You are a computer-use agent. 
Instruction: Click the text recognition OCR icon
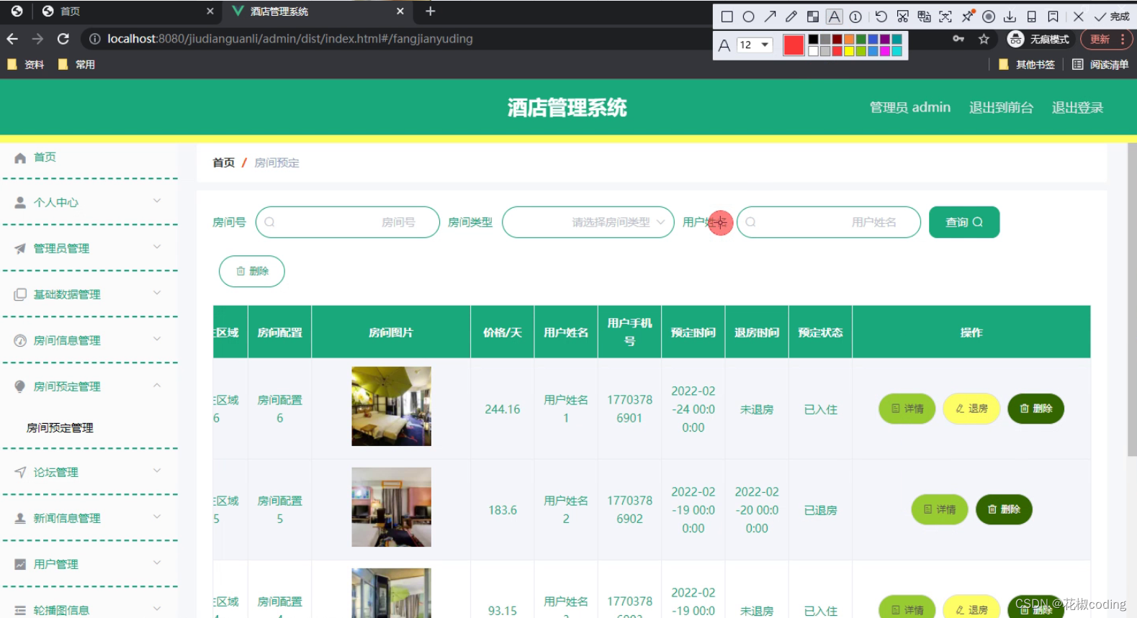point(945,17)
